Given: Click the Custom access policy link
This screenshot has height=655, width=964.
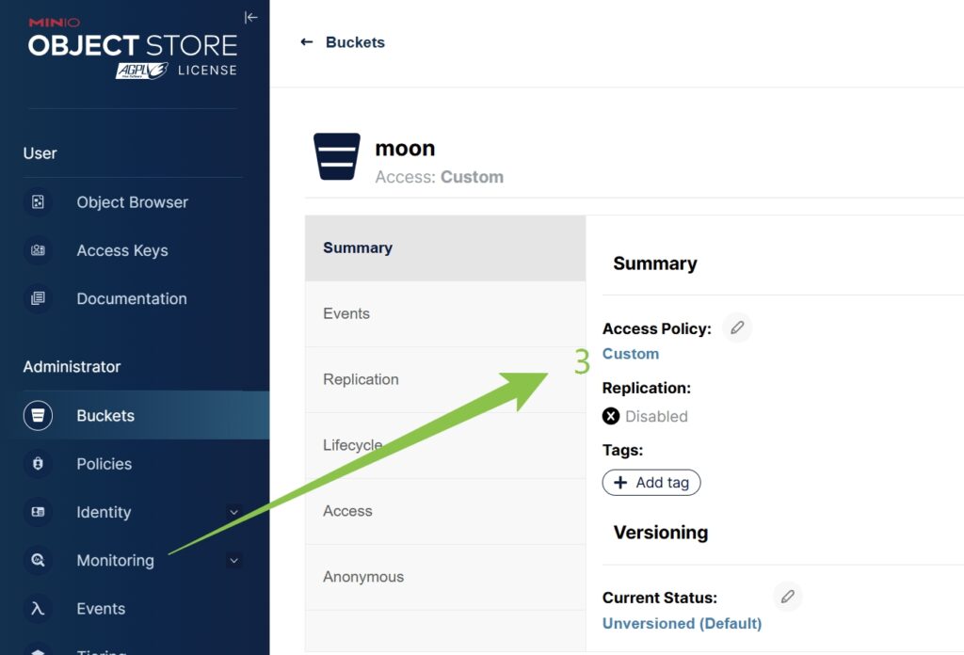Looking at the screenshot, I should click(630, 354).
